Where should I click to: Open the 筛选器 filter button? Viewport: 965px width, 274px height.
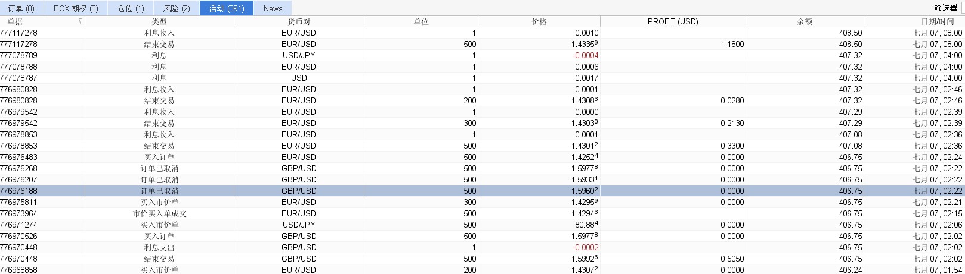click(946, 8)
